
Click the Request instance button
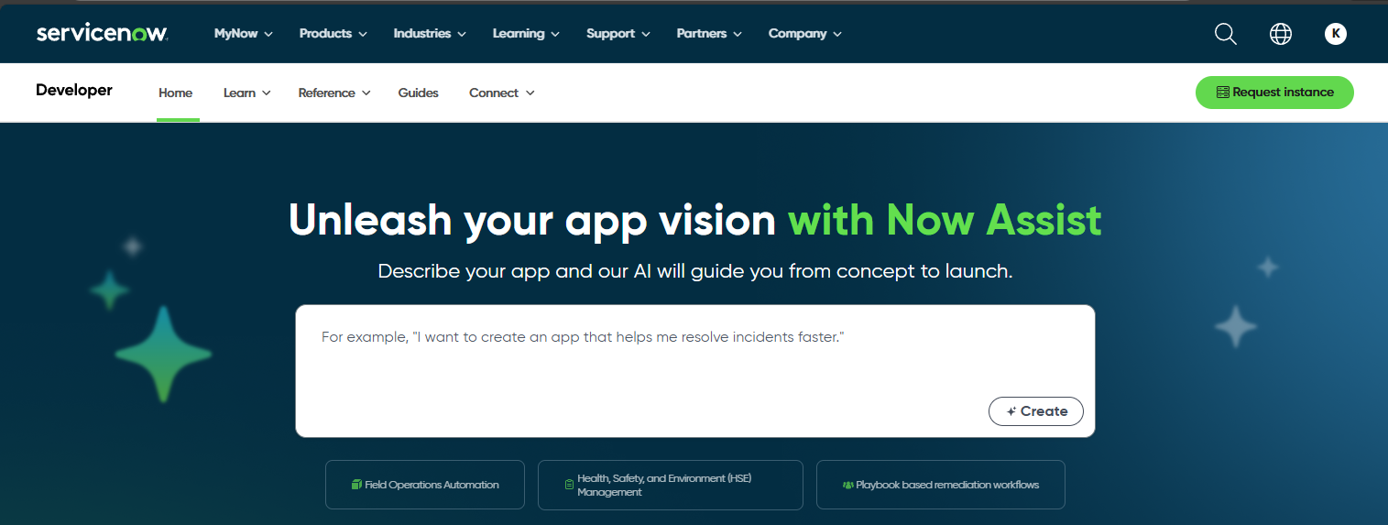click(1274, 93)
